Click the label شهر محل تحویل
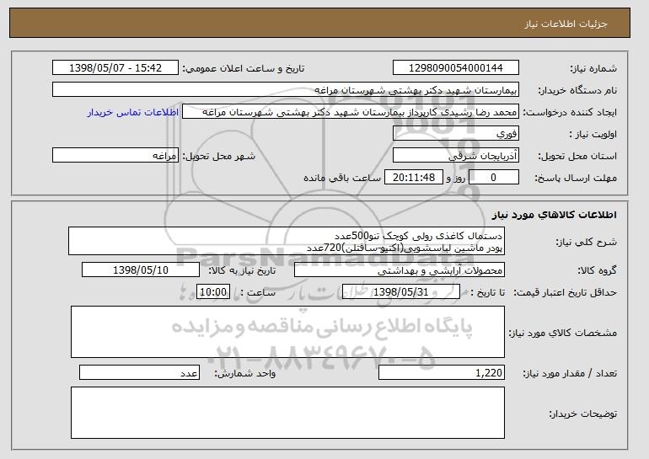 pyautogui.click(x=219, y=157)
